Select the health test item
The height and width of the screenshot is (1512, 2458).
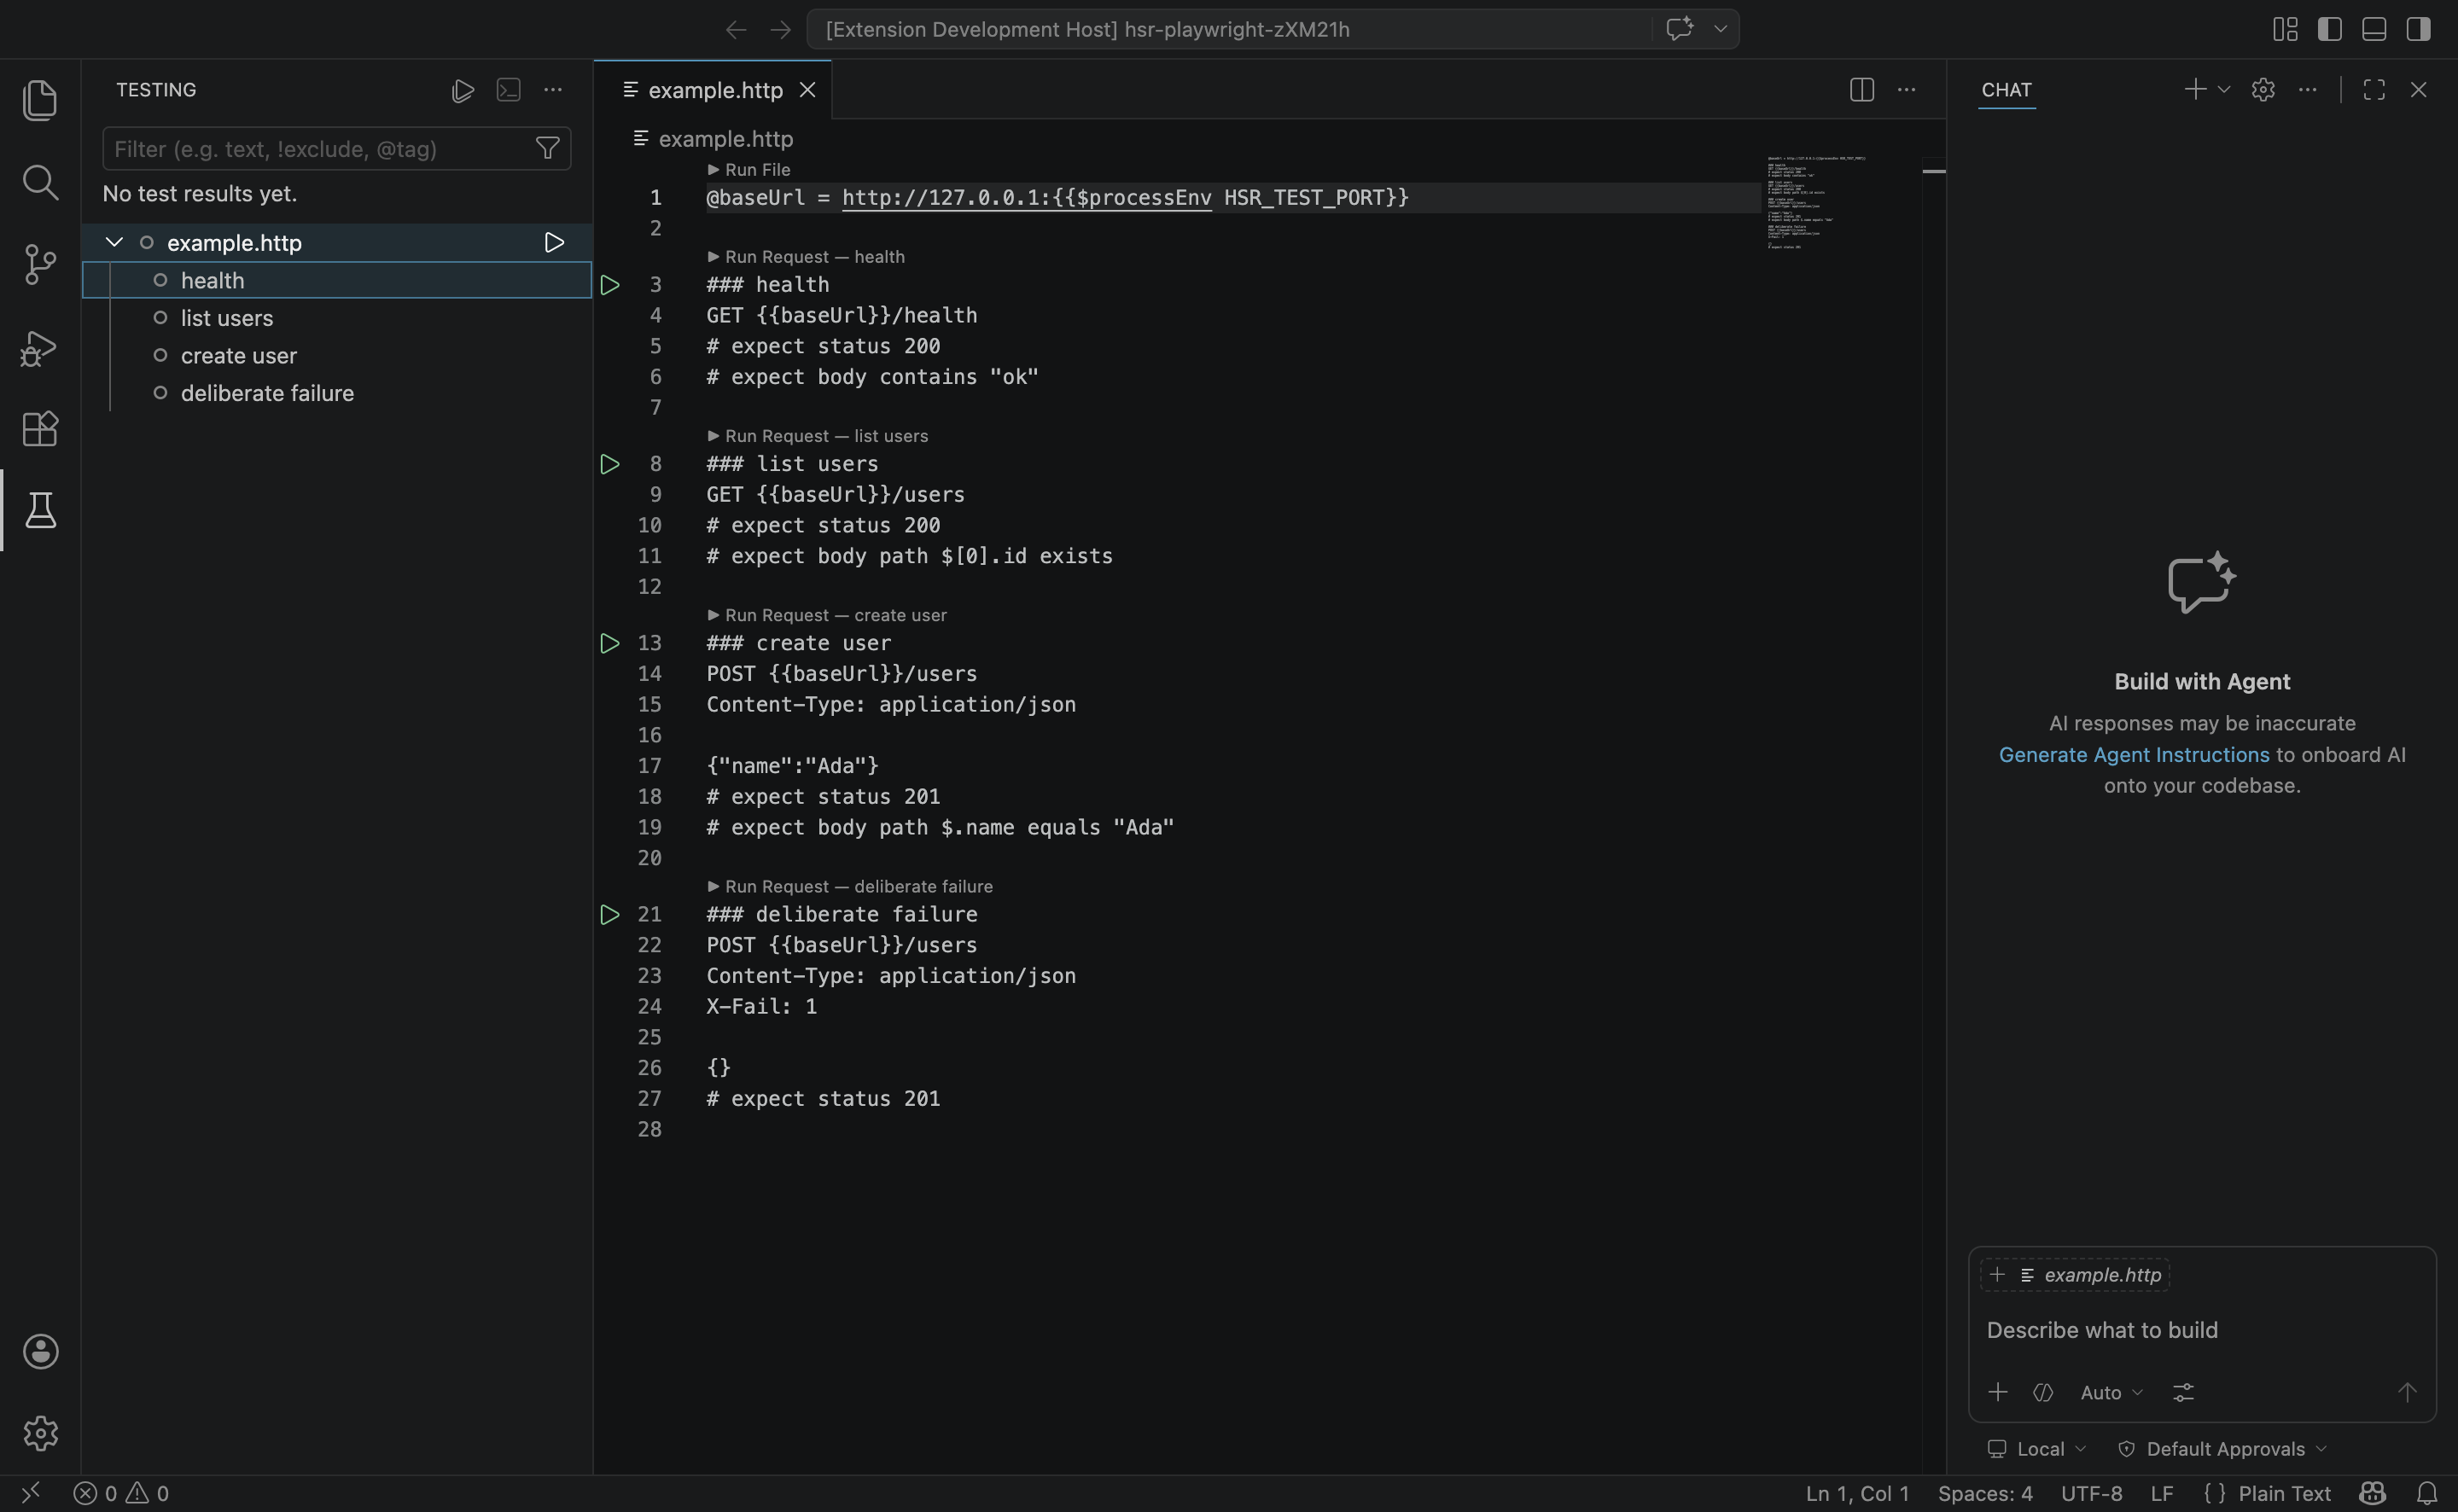click(x=337, y=280)
